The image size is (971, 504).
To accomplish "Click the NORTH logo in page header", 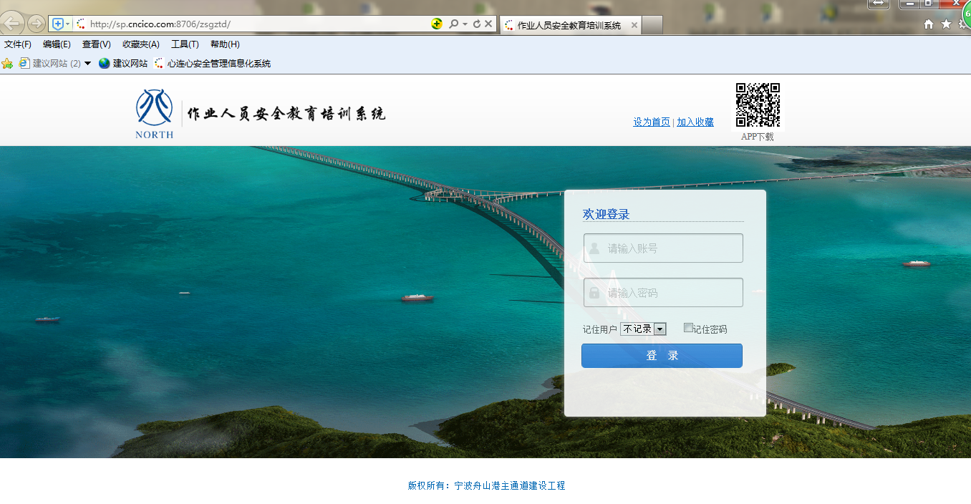I will 154,113.
